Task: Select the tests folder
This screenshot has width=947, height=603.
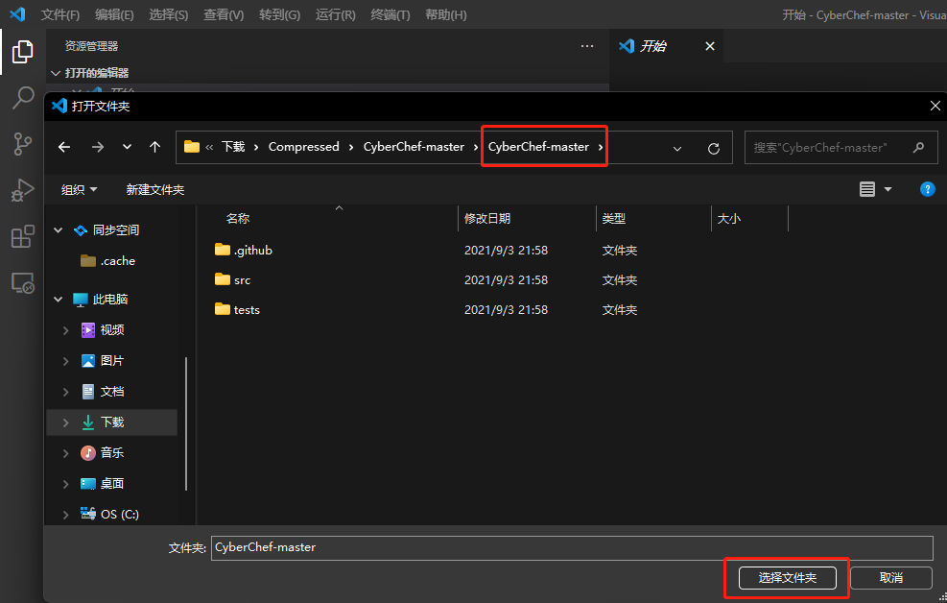Action: tap(237, 309)
